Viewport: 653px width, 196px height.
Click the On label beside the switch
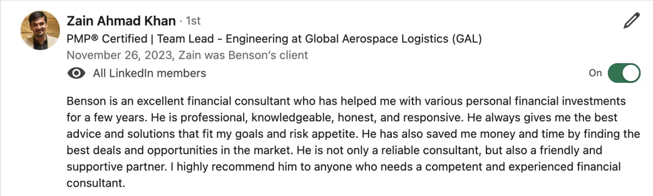(x=595, y=73)
